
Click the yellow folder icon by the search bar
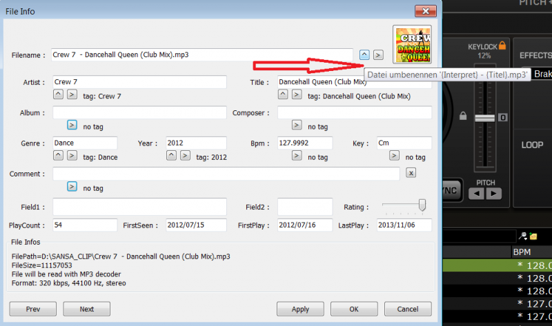pos(533,236)
